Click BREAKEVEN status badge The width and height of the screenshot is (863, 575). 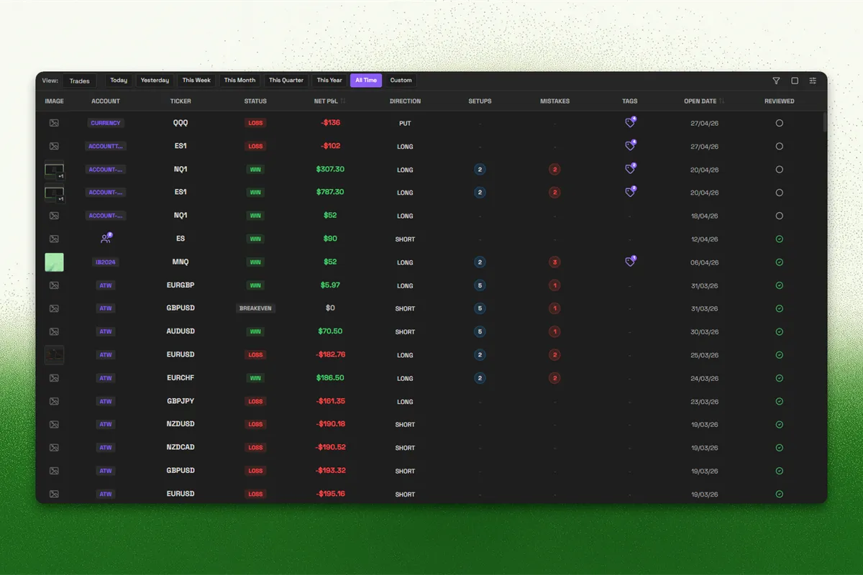point(256,308)
